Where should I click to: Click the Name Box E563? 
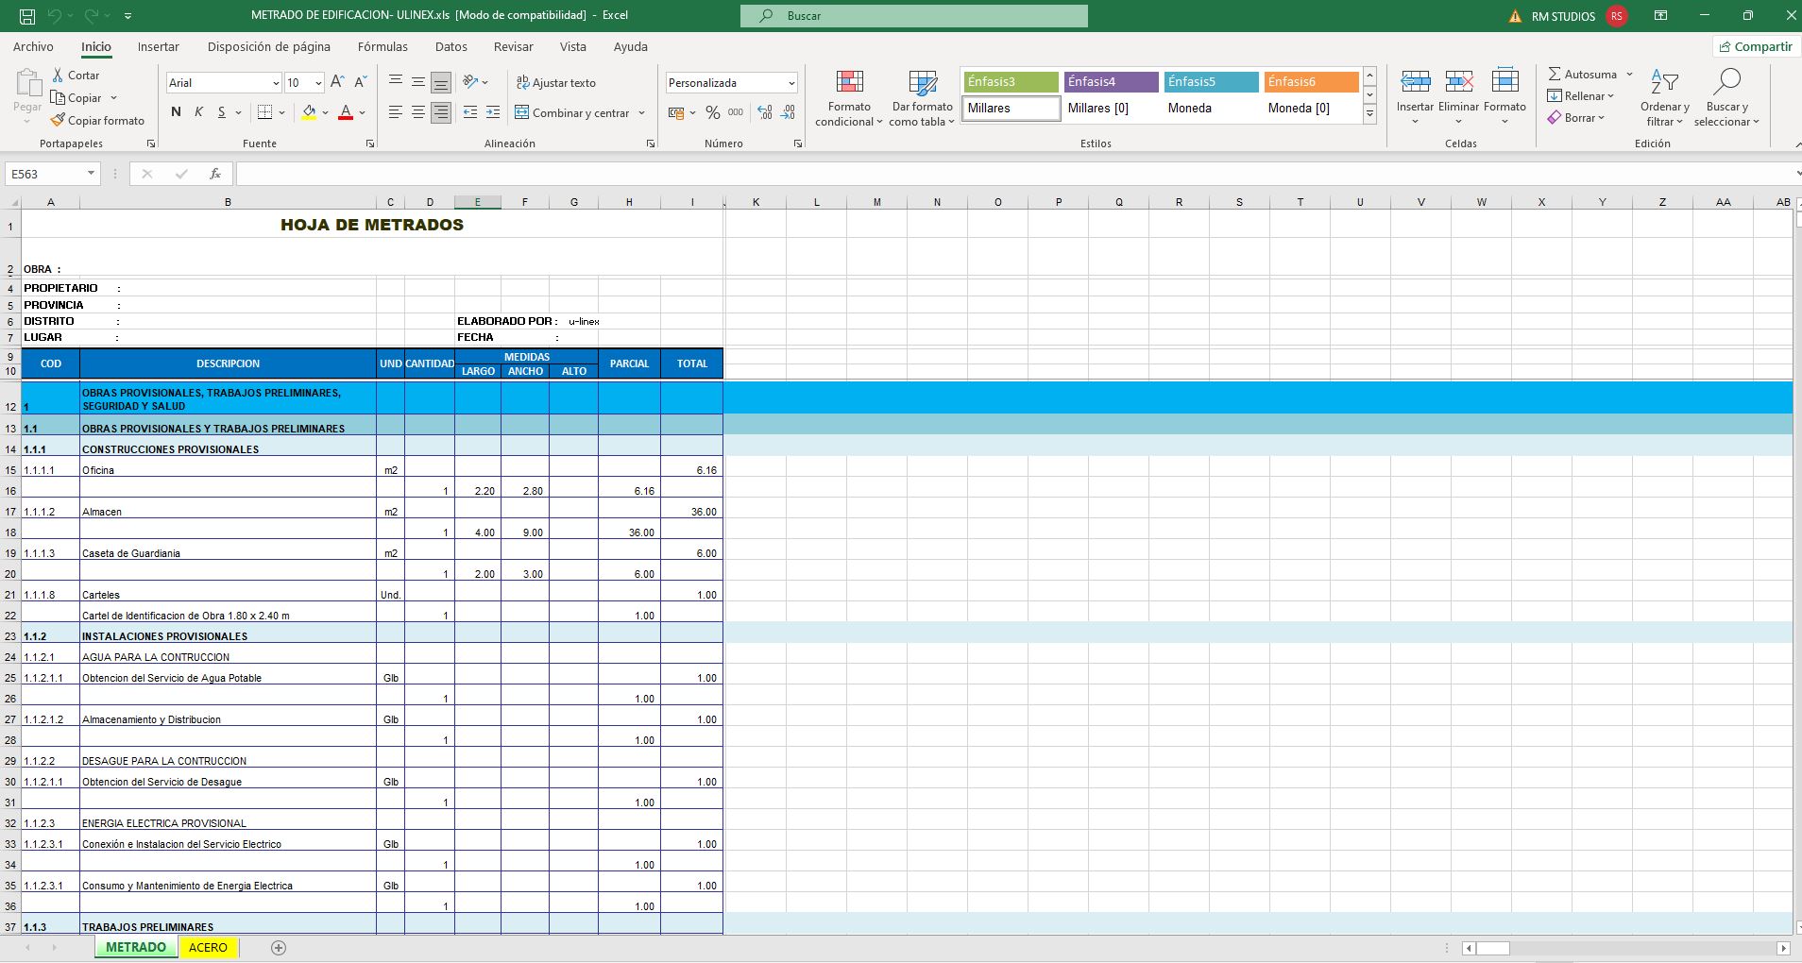(53, 174)
